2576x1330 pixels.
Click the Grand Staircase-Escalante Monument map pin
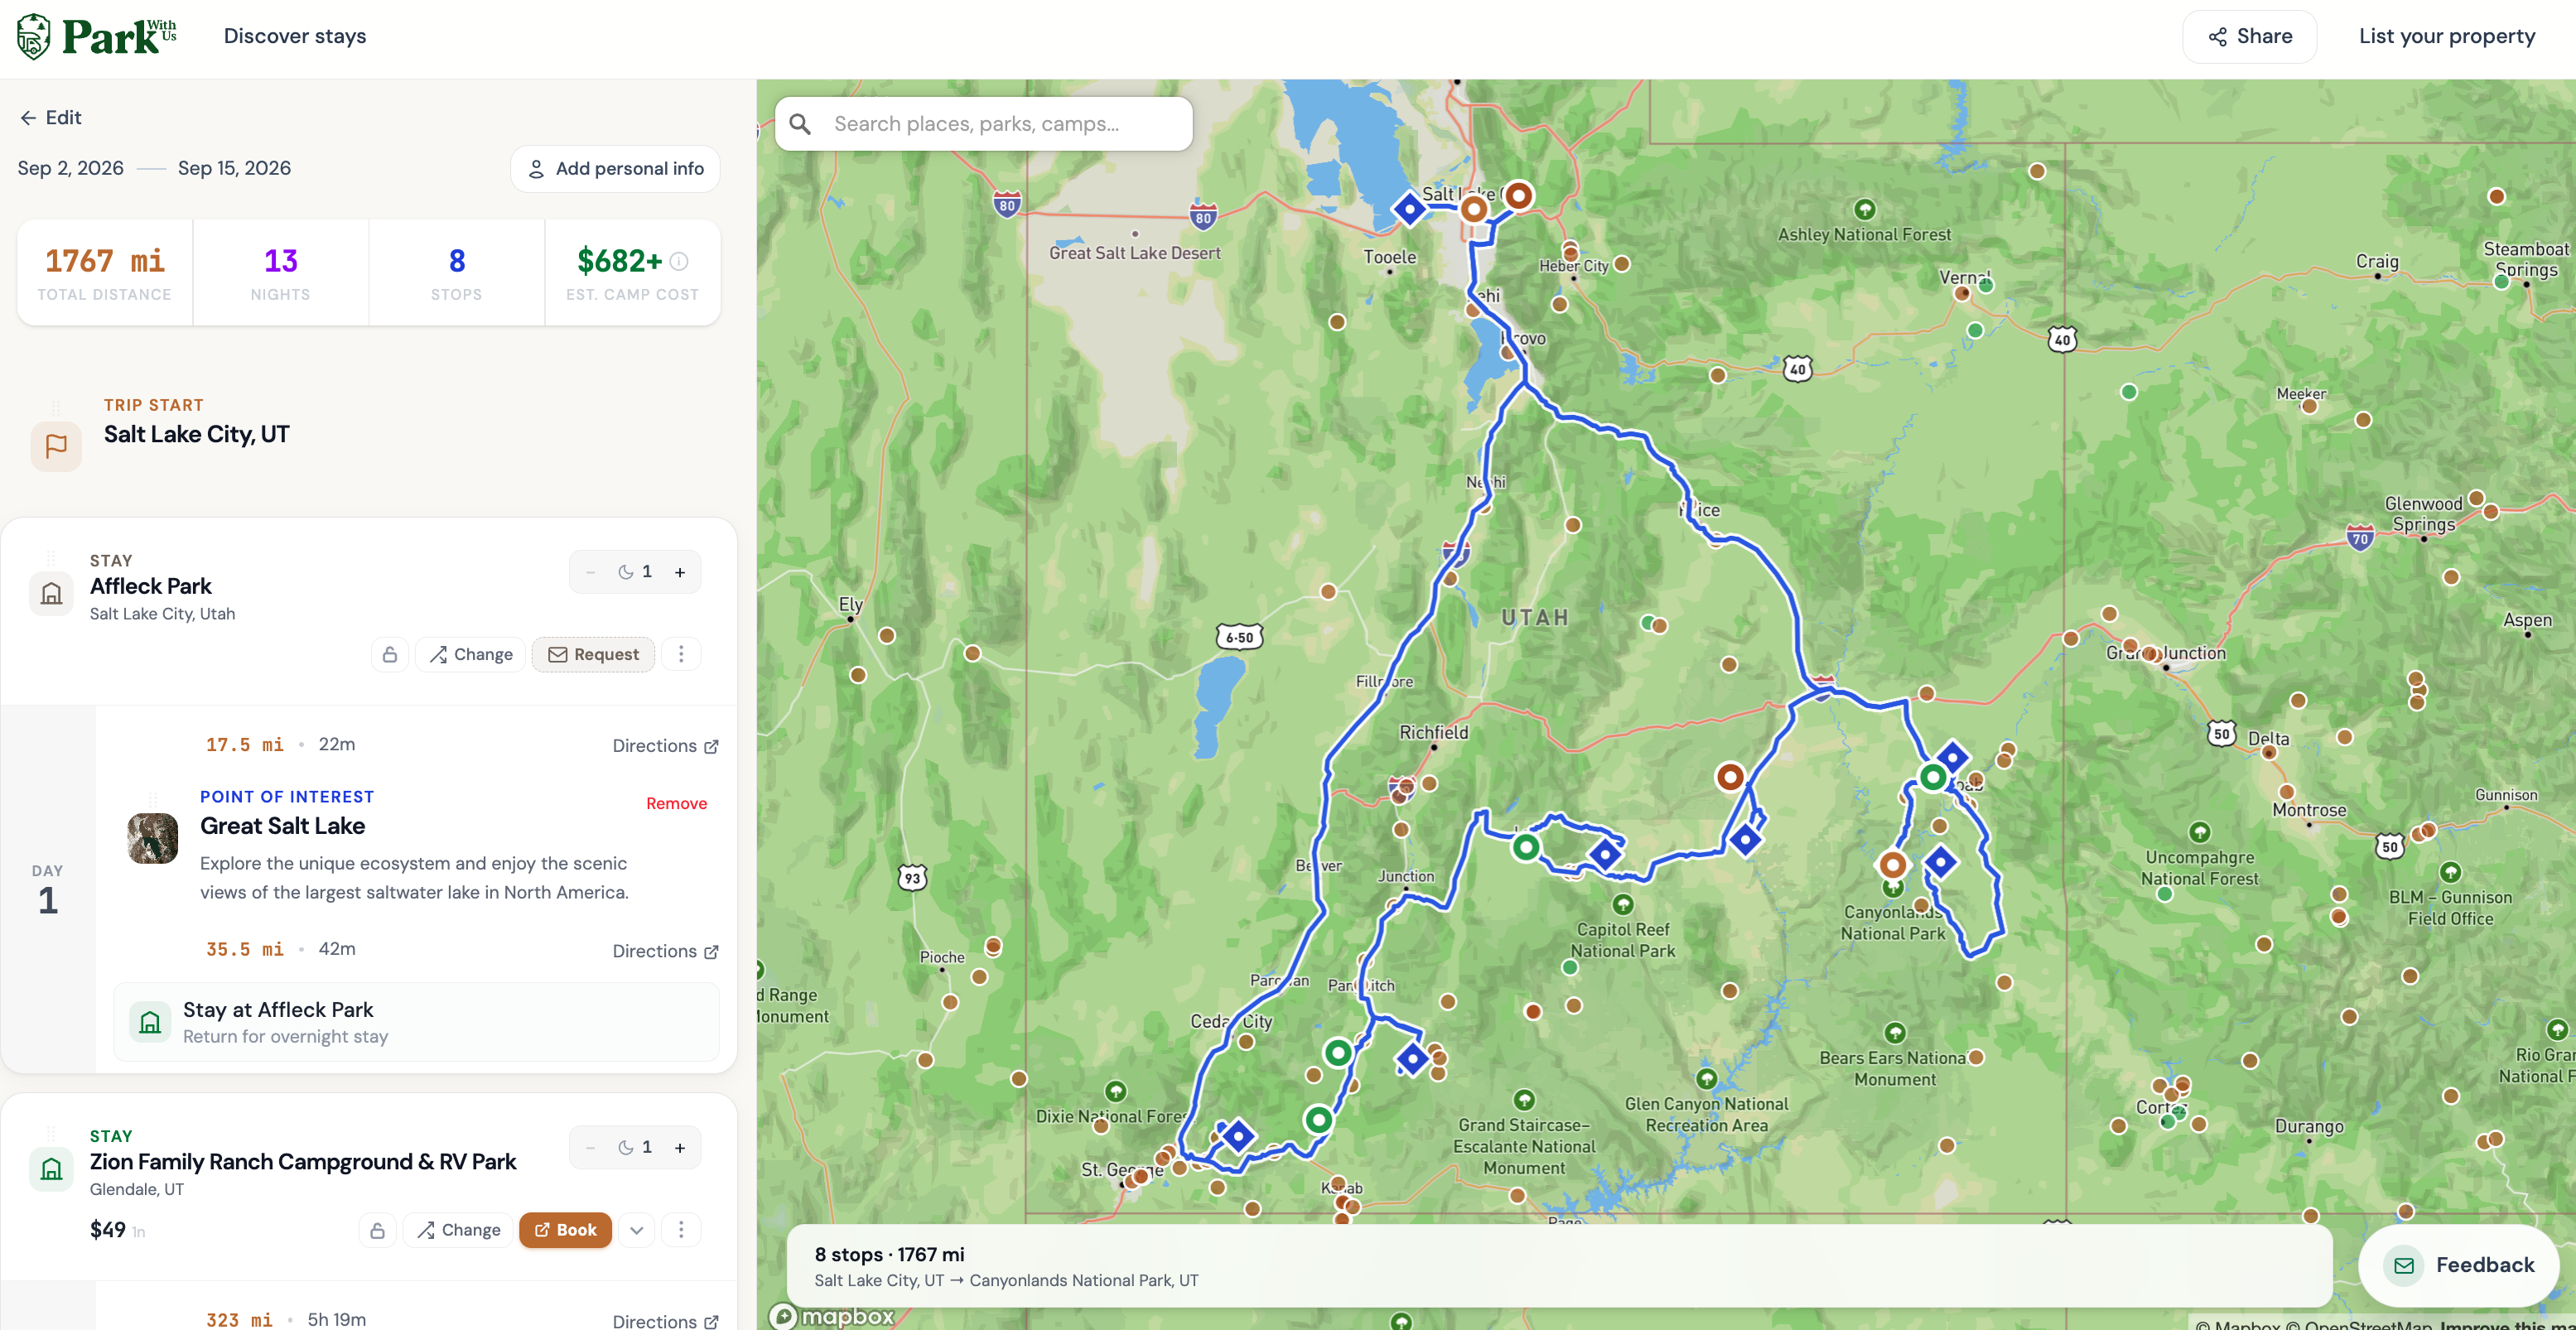click(x=1524, y=1100)
